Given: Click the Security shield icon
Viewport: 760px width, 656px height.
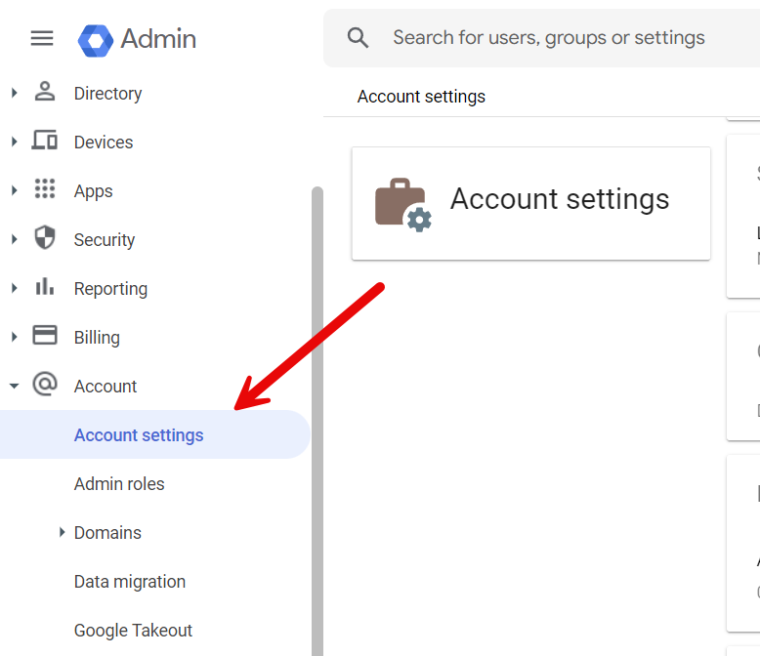Looking at the screenshot, I should [45, 239].
